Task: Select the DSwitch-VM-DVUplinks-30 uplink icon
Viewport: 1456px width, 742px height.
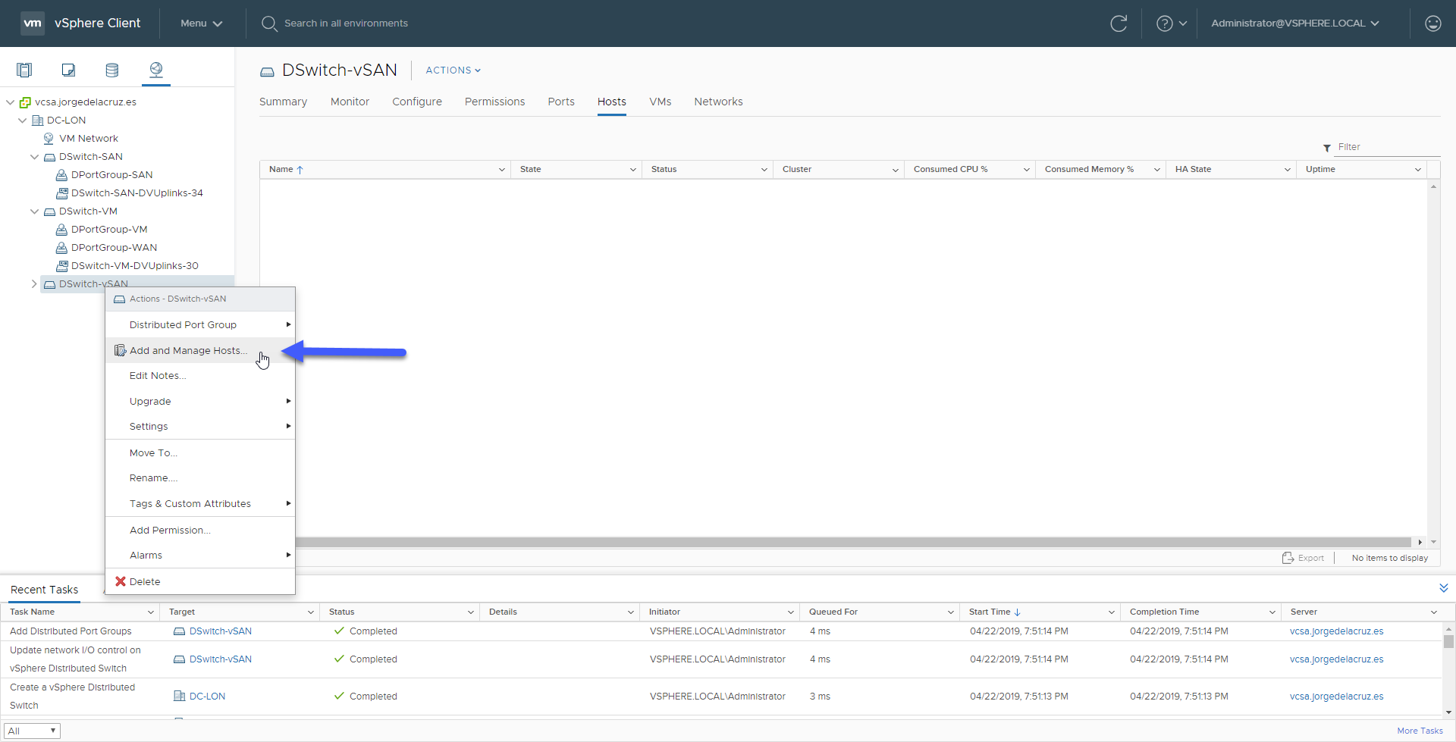Action: pos(61,266)
